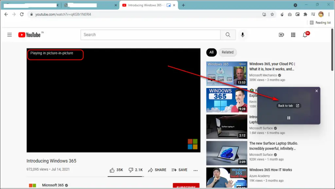Go back using browser back arrow
The width and height of the screenshot is (335, 189).
pyautogui.click(x=6, y=14)
